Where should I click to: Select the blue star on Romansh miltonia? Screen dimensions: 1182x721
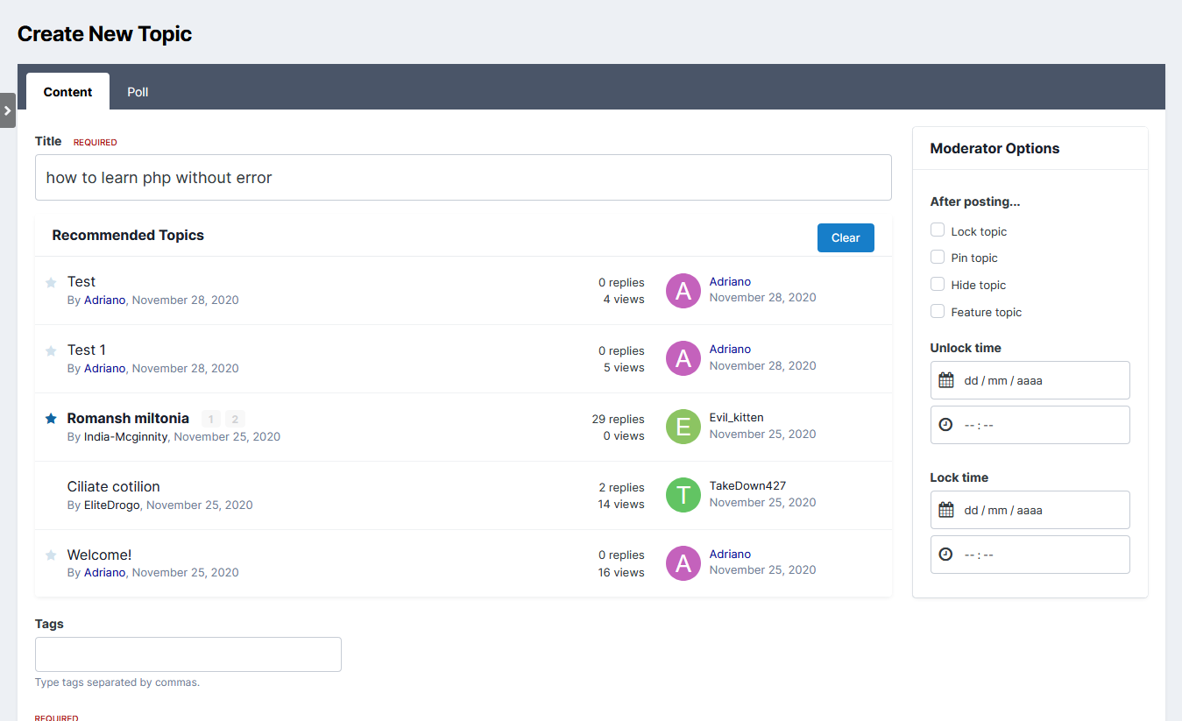pos(51,418)
